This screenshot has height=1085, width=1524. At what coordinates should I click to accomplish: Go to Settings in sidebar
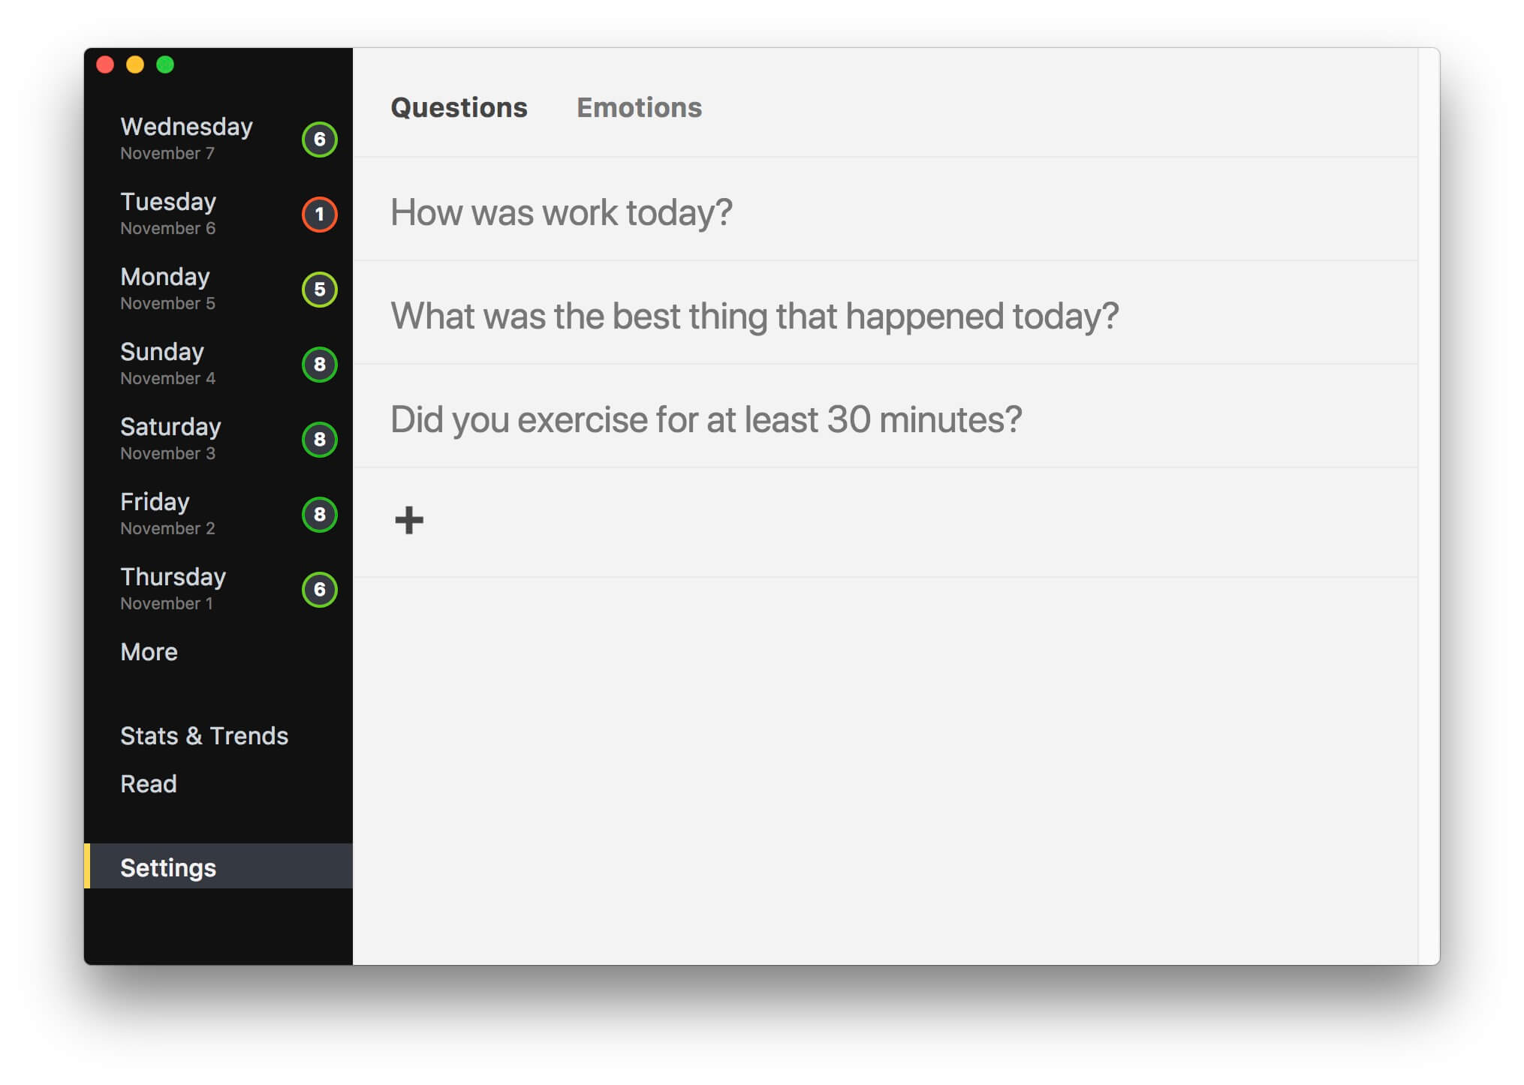(x=168, y=868)
